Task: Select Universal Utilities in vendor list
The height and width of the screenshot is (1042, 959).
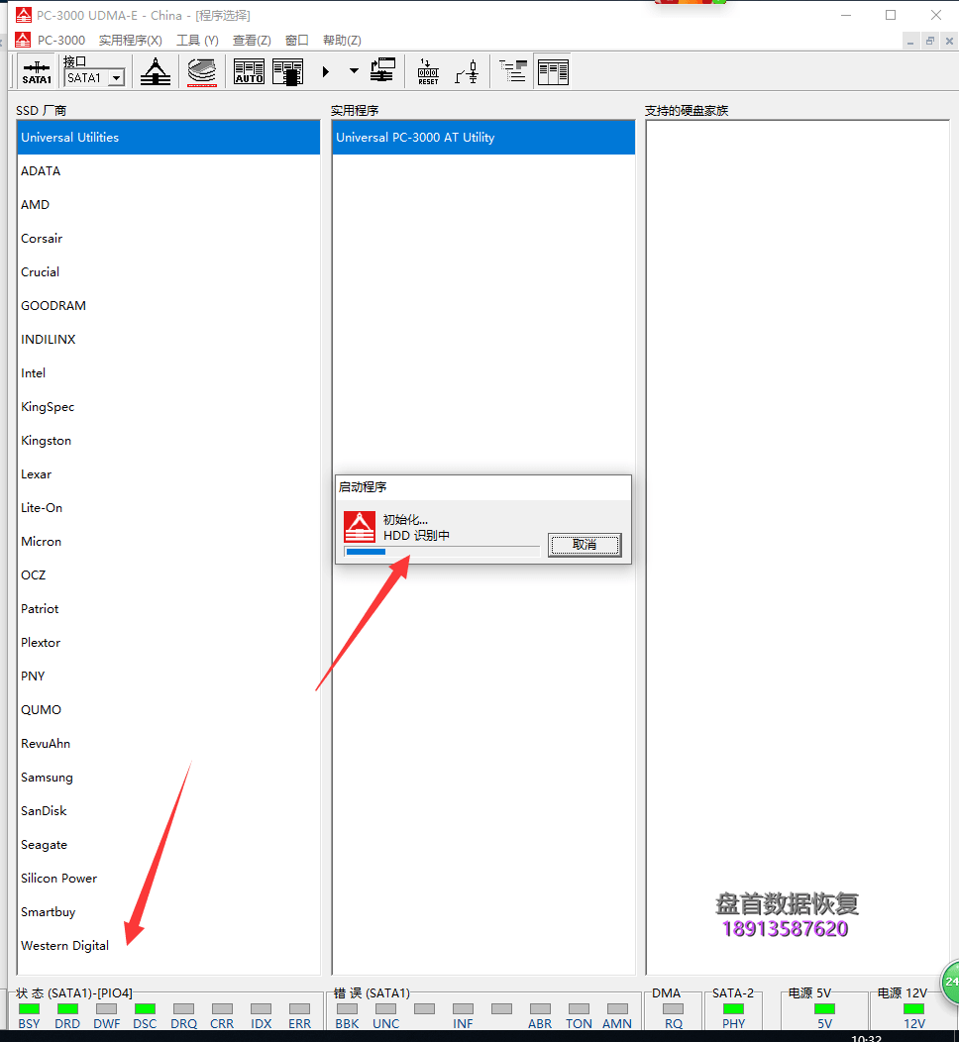Action: [x=168, y=138]
